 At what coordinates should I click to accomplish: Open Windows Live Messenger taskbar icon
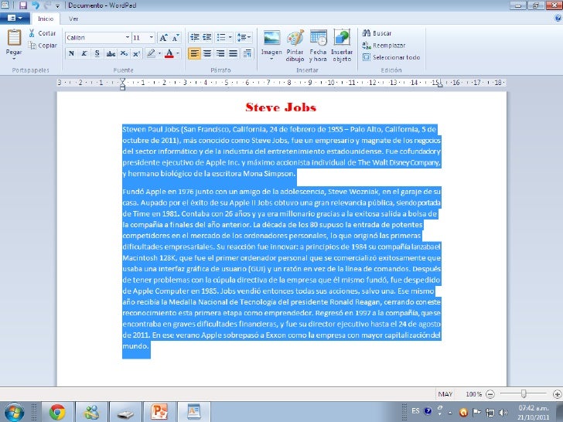pos(91,412)
